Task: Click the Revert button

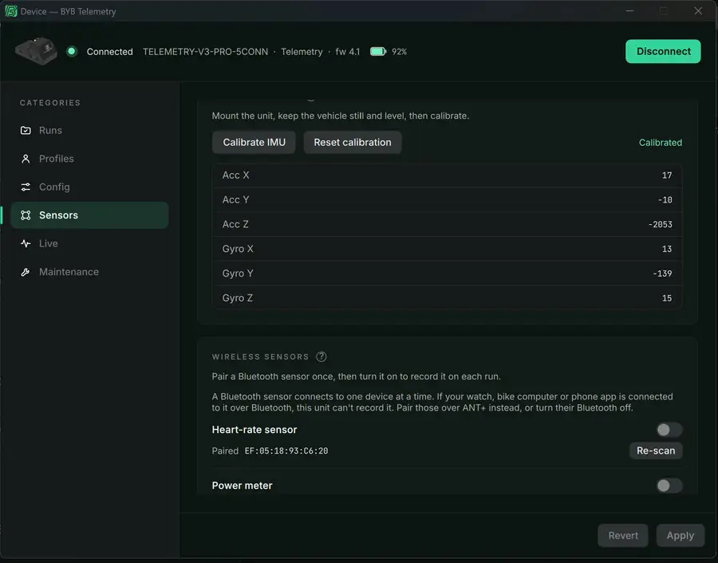Action: coord(623,536)
